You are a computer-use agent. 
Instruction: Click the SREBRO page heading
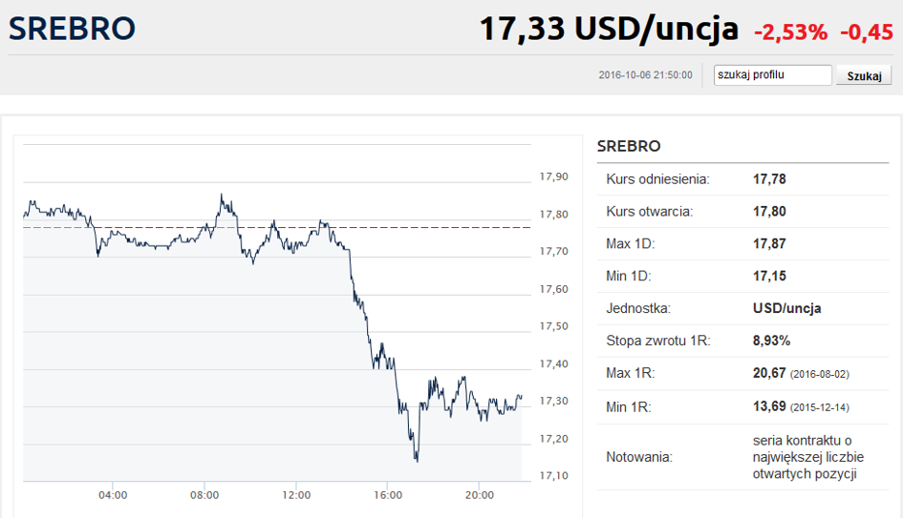pyautogui.click(x=72, y=29)
